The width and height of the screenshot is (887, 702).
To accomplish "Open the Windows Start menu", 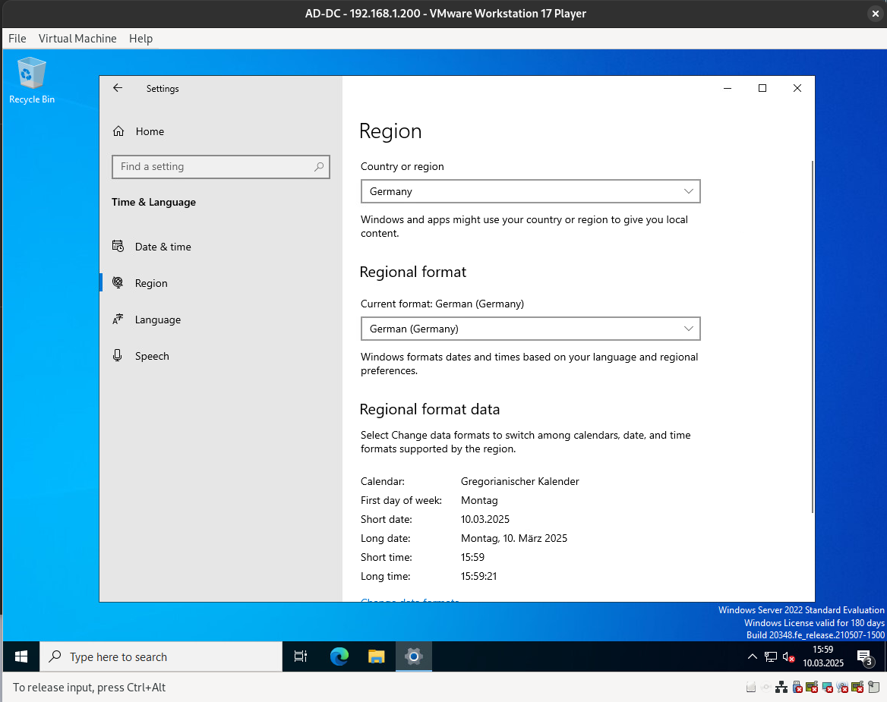I will (x=21, y=656).
